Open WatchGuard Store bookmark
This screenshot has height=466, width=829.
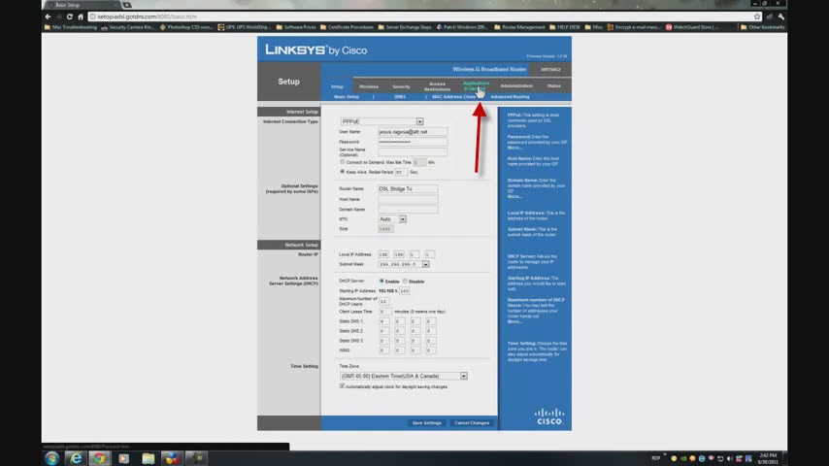coord(692,27)
